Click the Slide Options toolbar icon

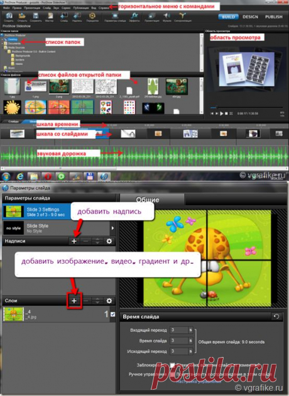point(115,17)
